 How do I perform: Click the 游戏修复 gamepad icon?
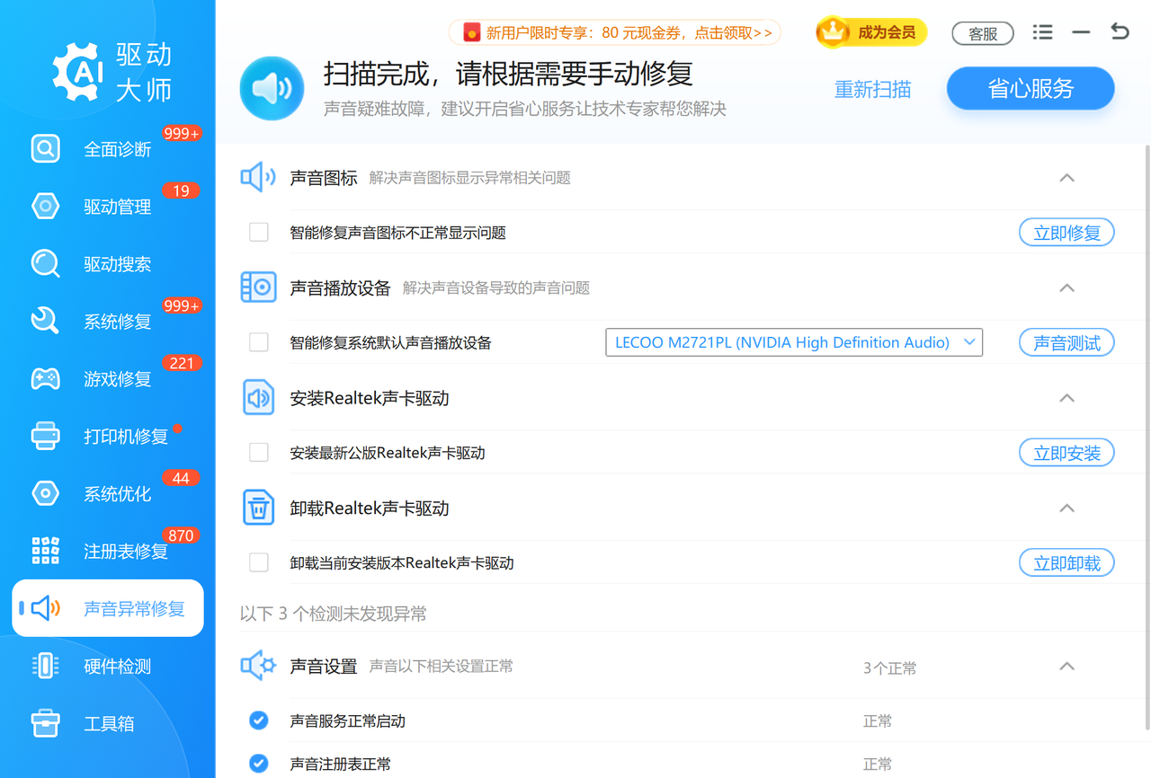(45, 378)
